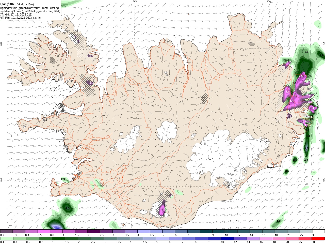The width and height of the screenshot is (325, 244).
Task: Click the 0.3 snow value in the Westfjords
Action: tap(89, 56)
